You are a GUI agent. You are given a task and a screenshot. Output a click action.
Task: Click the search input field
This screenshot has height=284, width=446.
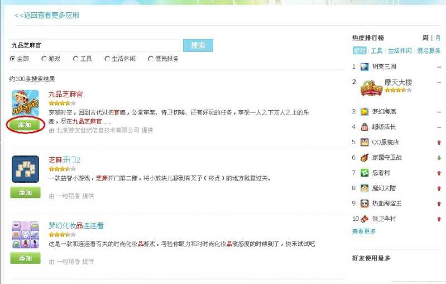[x=94, y=45]
